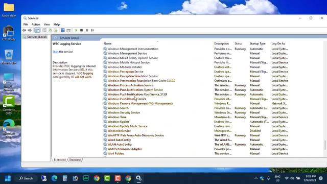Toggle the Action pane toolbar icon
Image resolution: width=327 pixels, height=184 pixels.
tap(68, 30)
